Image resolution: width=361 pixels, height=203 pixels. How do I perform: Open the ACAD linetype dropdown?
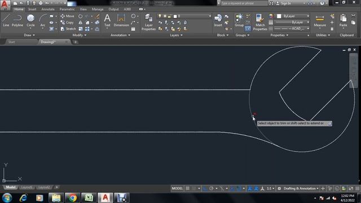(x=292, y=29)
